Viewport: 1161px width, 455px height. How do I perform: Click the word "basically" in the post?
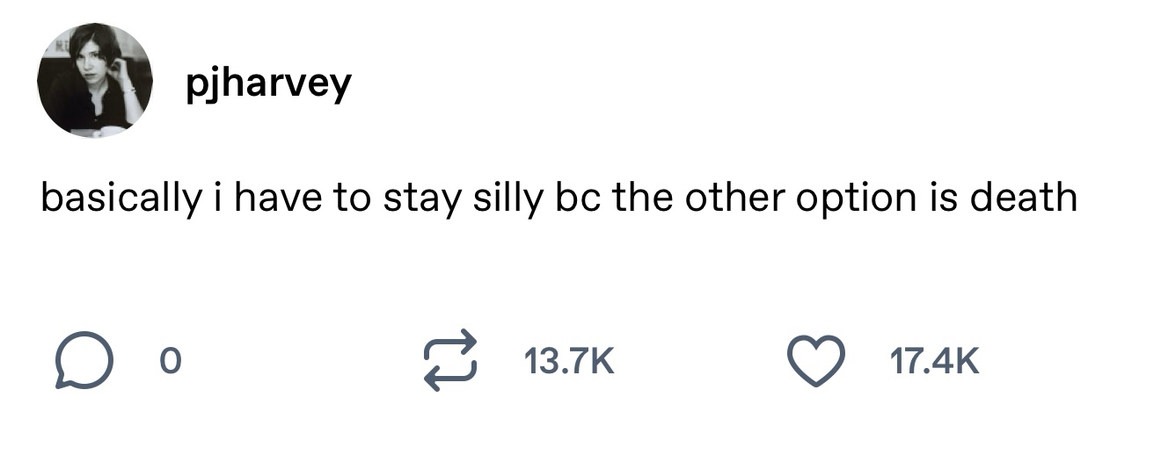tap(120, 199)
